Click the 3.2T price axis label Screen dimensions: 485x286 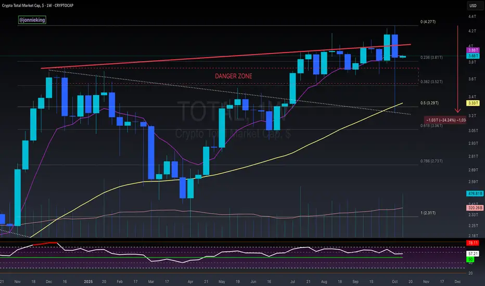point(473,115)
